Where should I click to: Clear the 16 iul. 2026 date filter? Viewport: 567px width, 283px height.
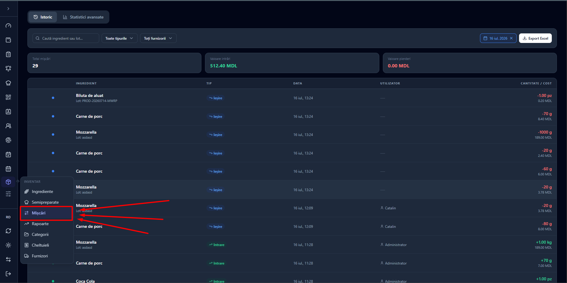click(511, 38)
